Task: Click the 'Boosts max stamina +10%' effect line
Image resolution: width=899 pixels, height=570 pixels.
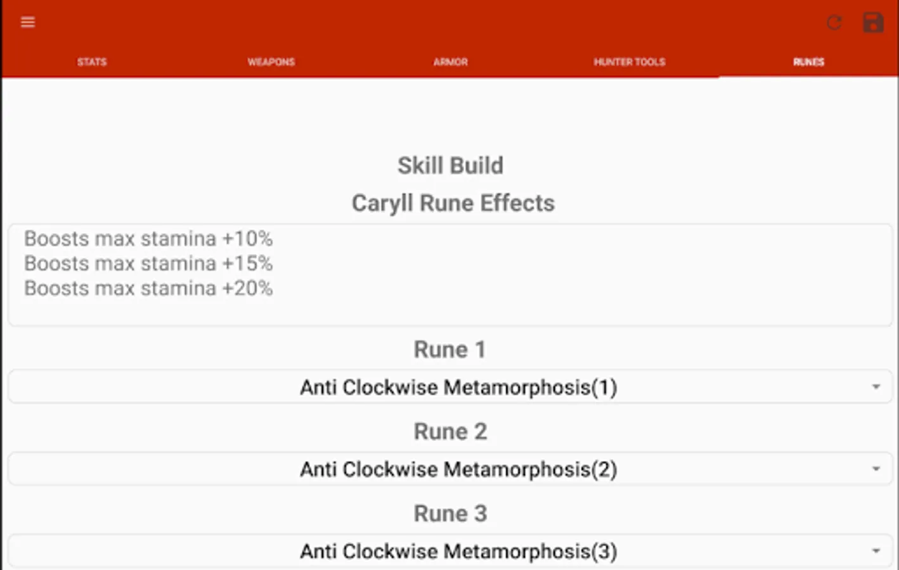Action: (148, 239)
